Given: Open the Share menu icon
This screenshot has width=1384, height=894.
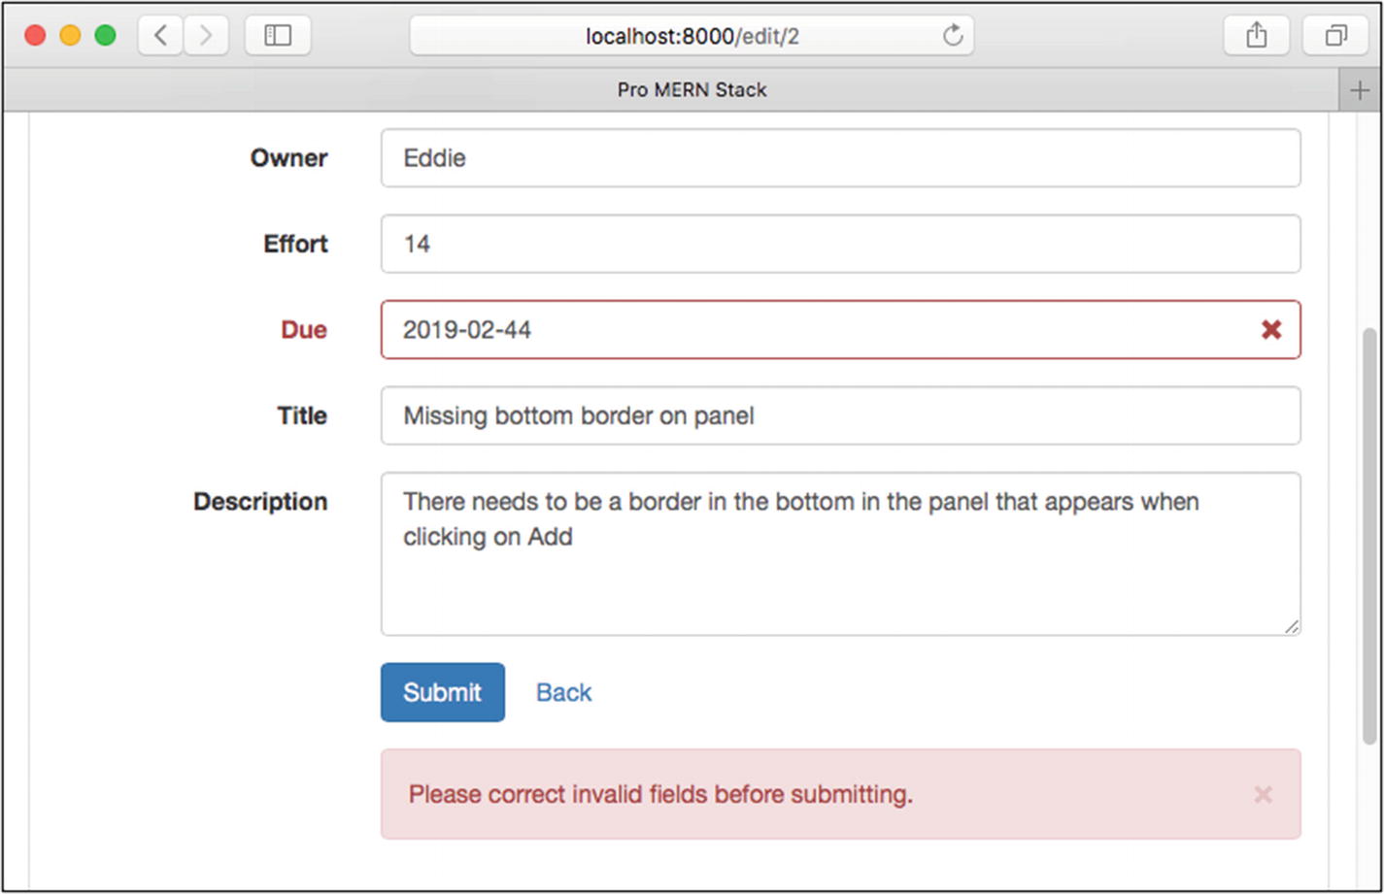Looking at the screenshot, I should [x=1257, y=36].
